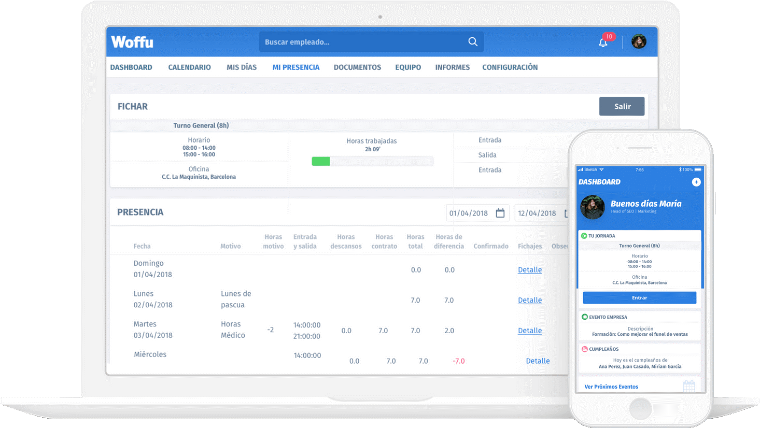
Task: Switch to the Calendario tab
Action: point(189,67)
